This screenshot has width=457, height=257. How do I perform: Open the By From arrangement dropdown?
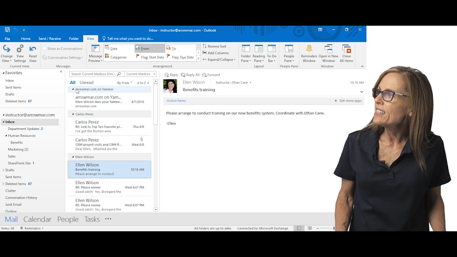[x=125, y=83]
